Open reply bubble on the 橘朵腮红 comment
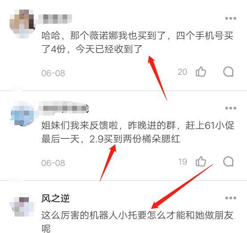The image size is (247, 233). coord(228,162)
